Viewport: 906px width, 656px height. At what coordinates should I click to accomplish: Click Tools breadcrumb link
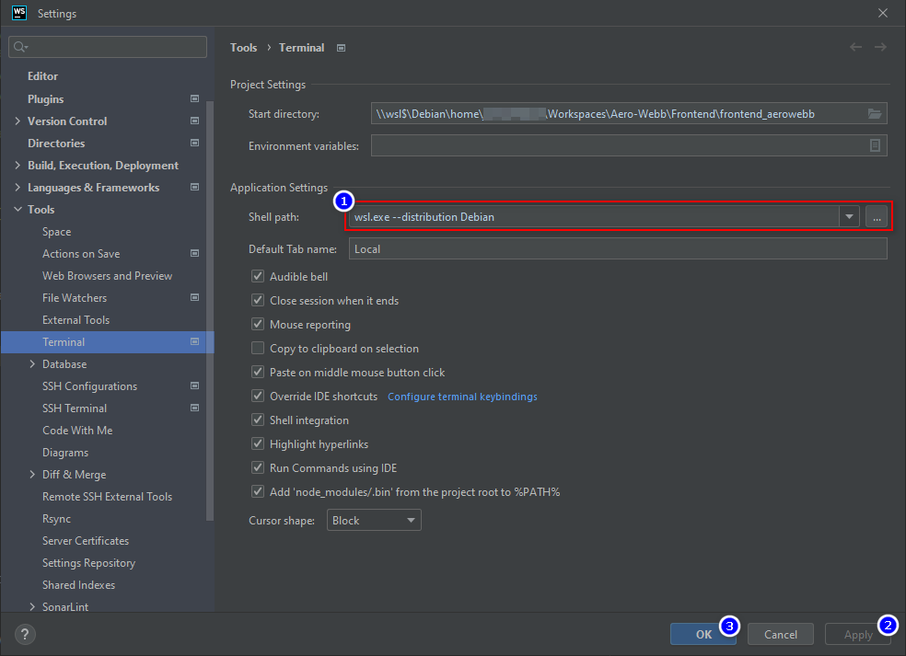pyautogui.click(x=243, y=47)
